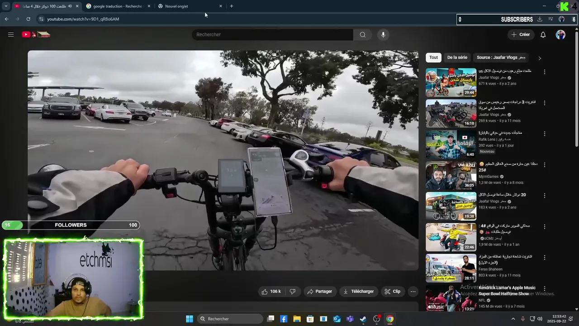Open the 36:05 MjrmGames thumbnail
This screenshot has width=579, height=326.
tap(451, 175)
